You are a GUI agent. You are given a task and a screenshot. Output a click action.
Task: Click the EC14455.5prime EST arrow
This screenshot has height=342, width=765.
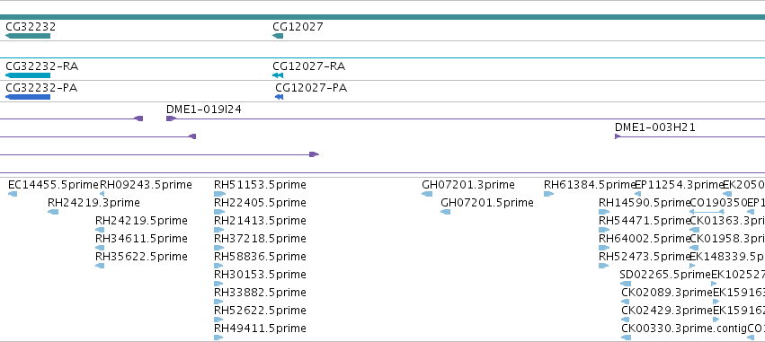tap(13, 194)
